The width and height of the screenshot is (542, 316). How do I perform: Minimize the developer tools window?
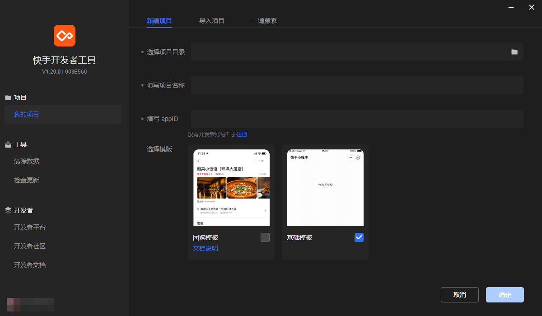511,7
